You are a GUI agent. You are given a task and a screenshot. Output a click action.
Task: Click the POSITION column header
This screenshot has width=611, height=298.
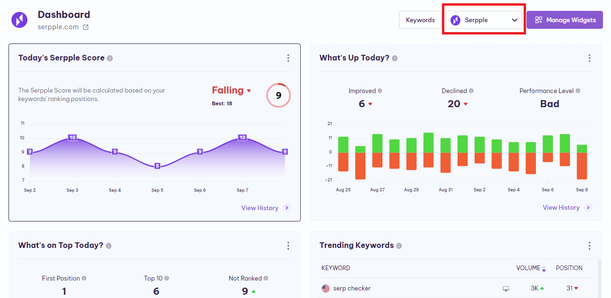[x=569, y=268]
